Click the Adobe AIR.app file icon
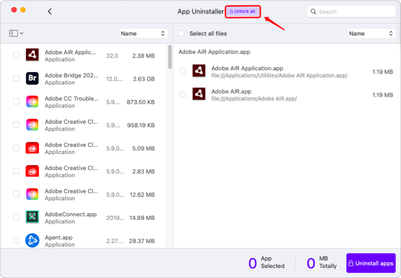This screenshot has width=401, height=278. coord(199,94)
